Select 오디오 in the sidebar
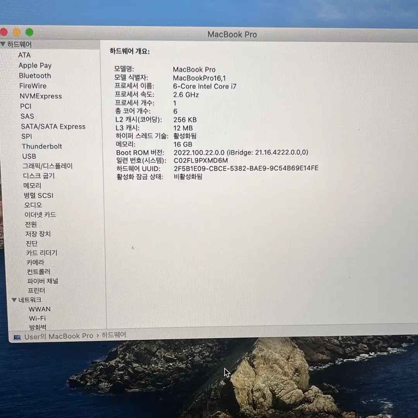The height and width of the screenshot is (418, 418). pos(33,205)
